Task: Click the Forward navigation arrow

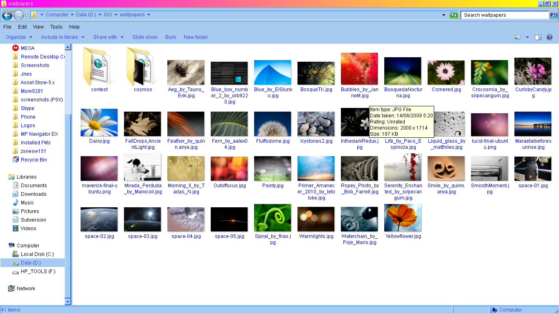Action: point(18,16)
